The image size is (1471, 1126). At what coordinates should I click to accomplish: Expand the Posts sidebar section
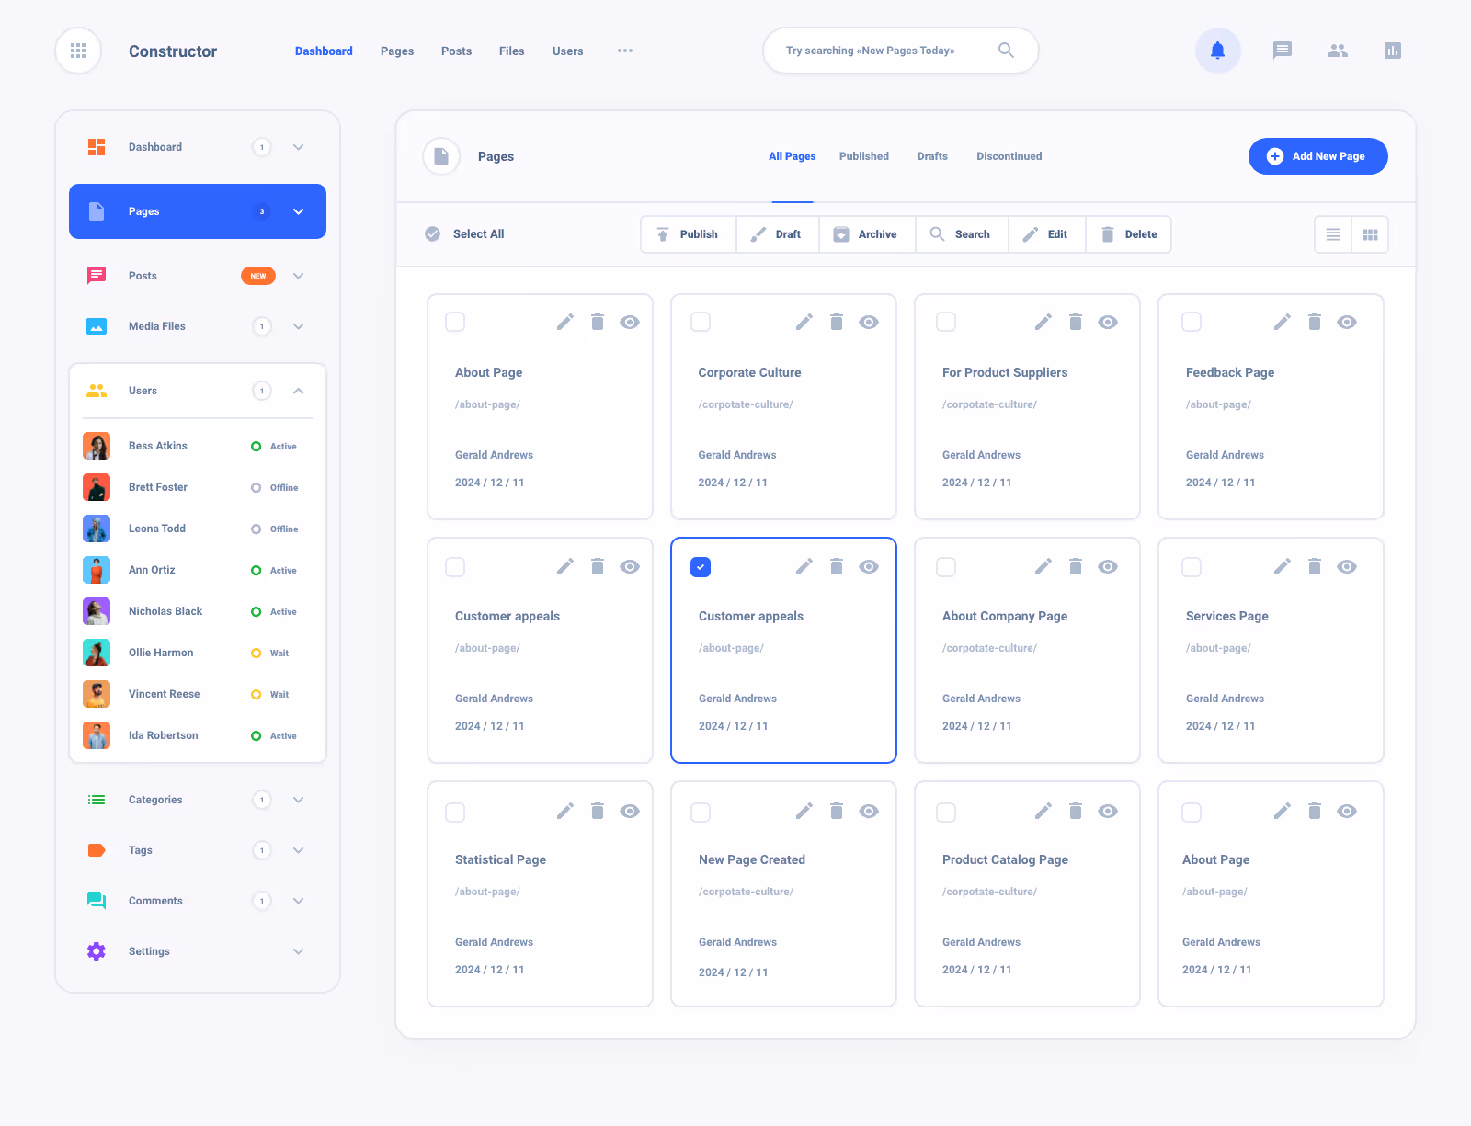click(298, 275)
